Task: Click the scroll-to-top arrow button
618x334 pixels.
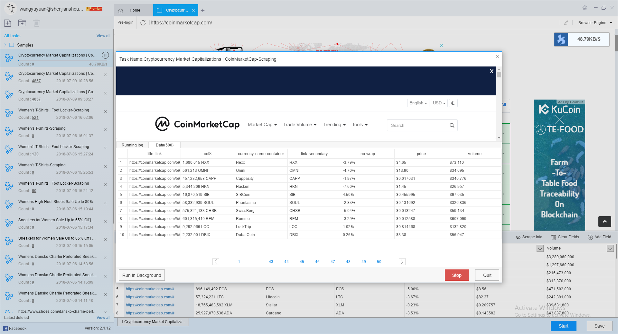Action: [x=605, y=222]
